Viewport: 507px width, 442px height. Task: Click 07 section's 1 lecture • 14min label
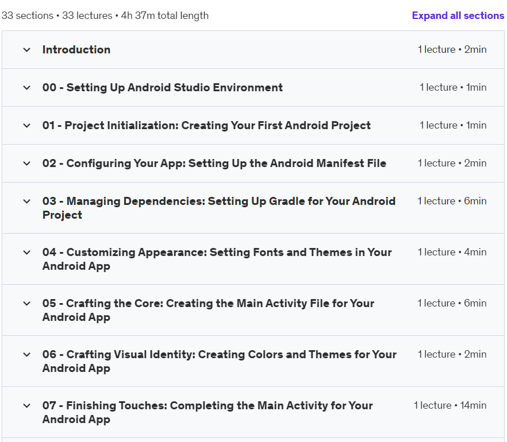click(x=450, y=405)
